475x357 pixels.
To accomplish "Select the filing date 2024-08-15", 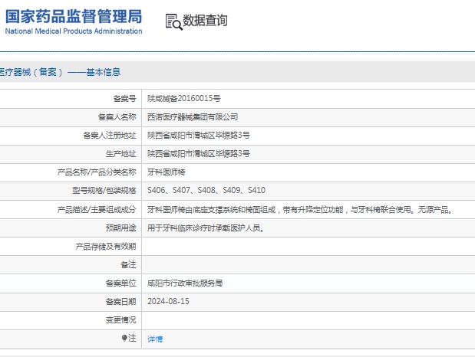I will [x=168, y=301].
